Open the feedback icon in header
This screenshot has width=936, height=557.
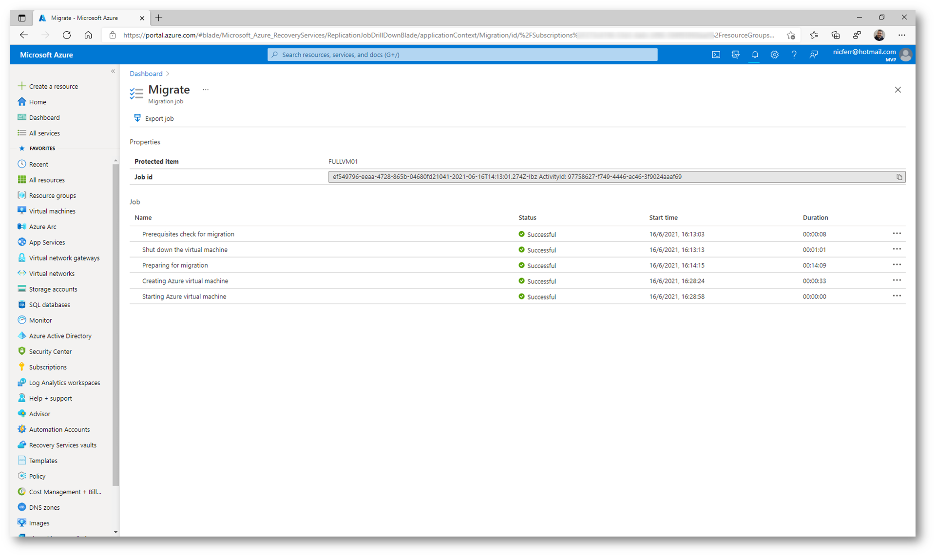pos(813,55)
